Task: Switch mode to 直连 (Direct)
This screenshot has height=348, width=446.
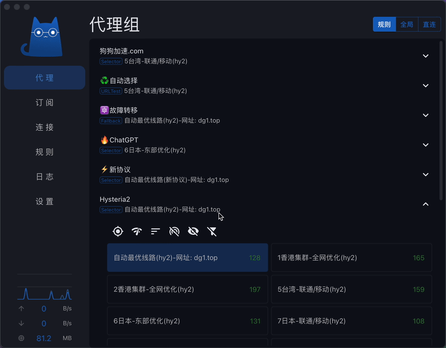Action: (x=429, y=25)
